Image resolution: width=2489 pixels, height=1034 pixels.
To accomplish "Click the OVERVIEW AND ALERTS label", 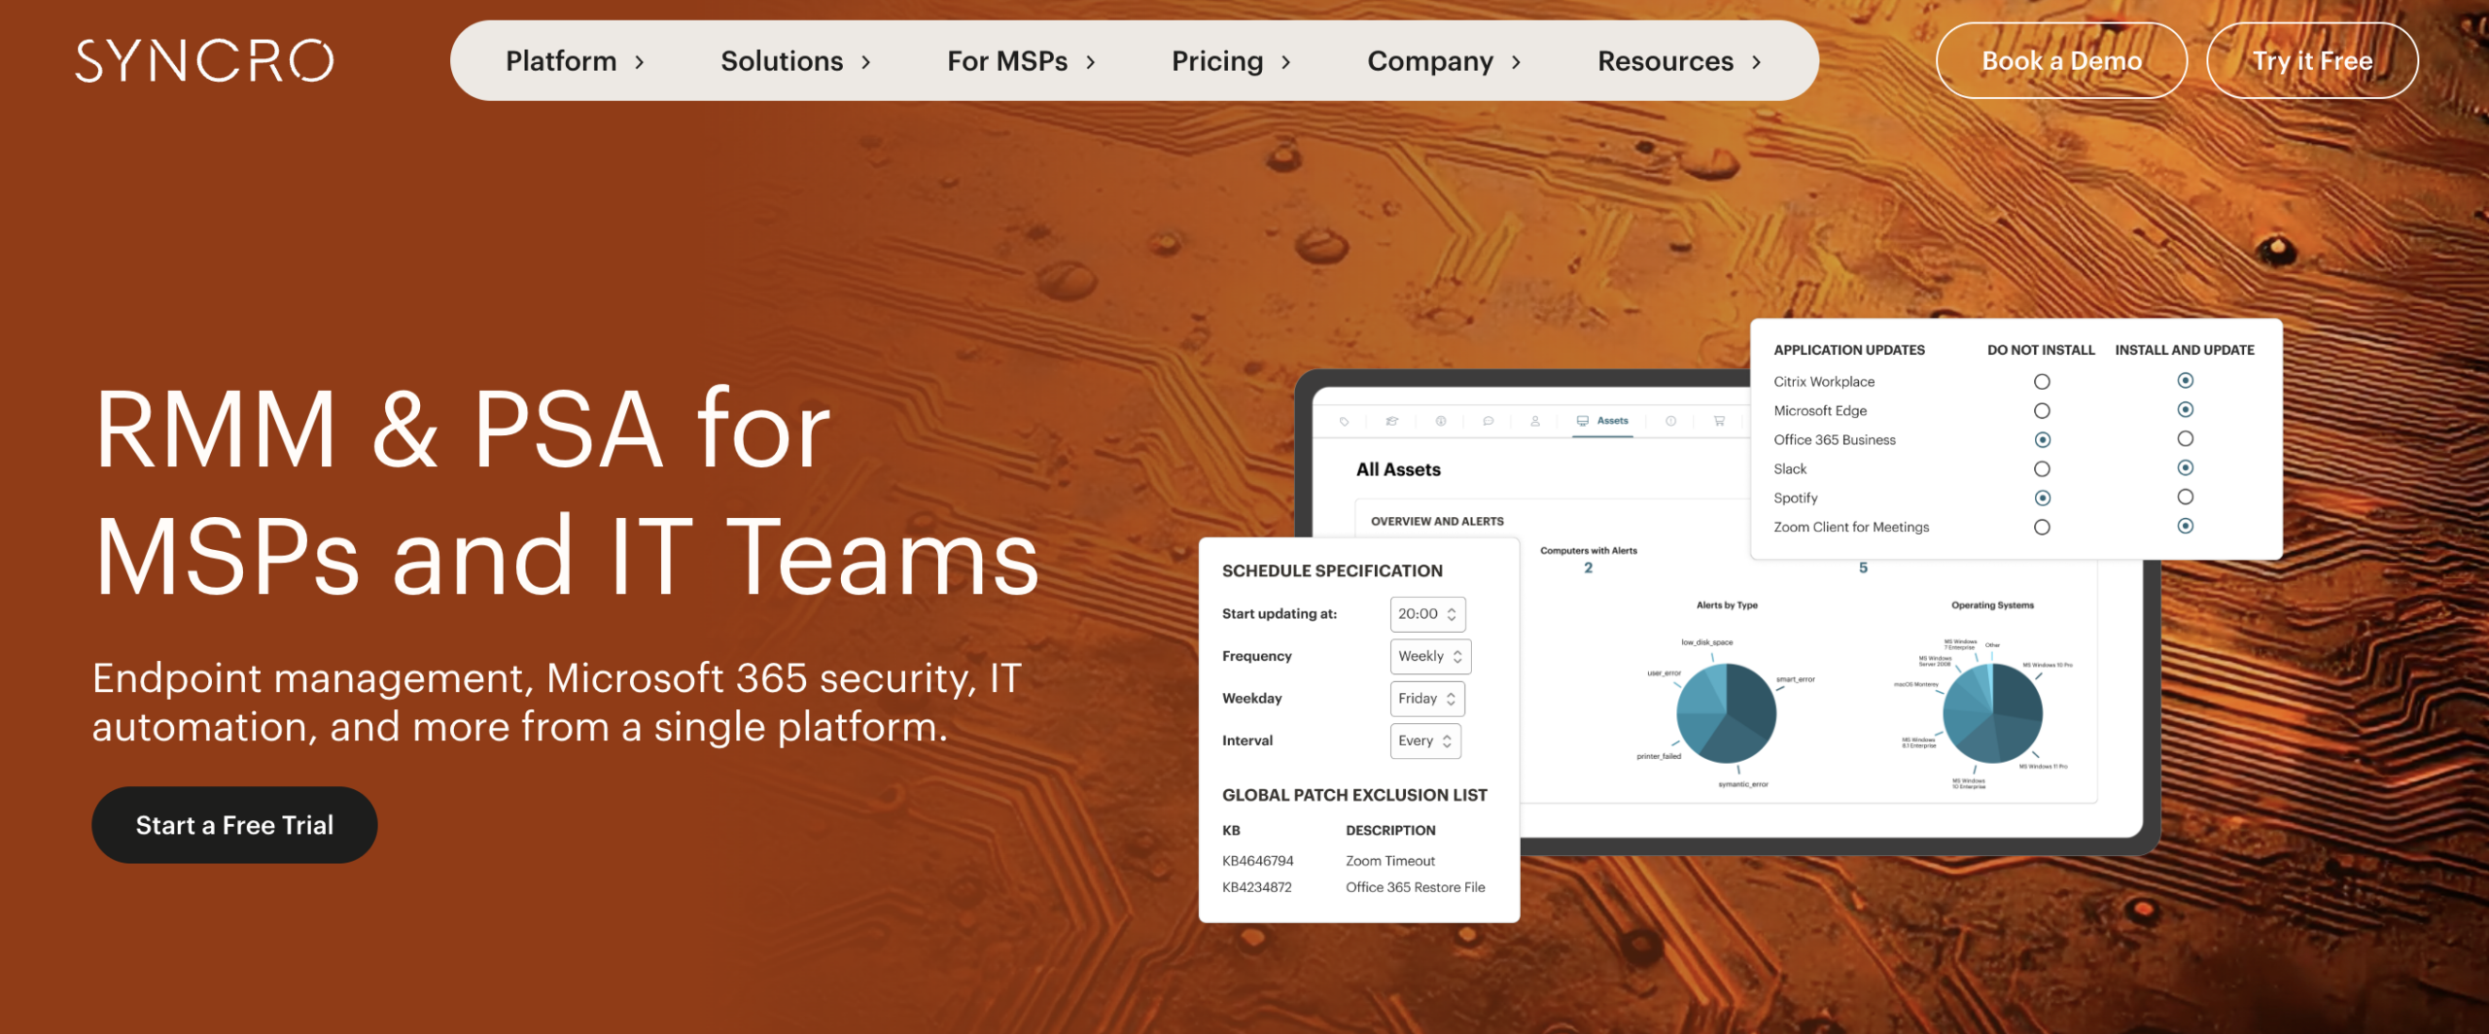I will (1437, 521).
